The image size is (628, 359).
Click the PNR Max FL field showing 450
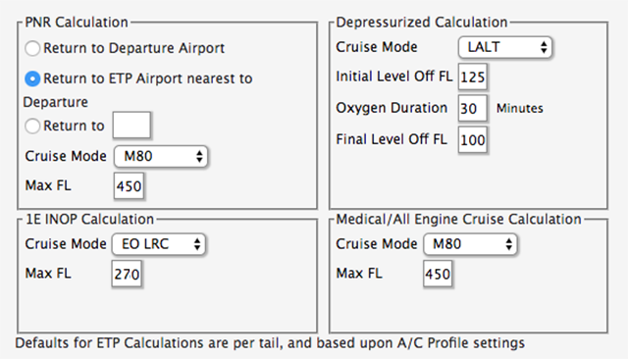click(129, 185)
